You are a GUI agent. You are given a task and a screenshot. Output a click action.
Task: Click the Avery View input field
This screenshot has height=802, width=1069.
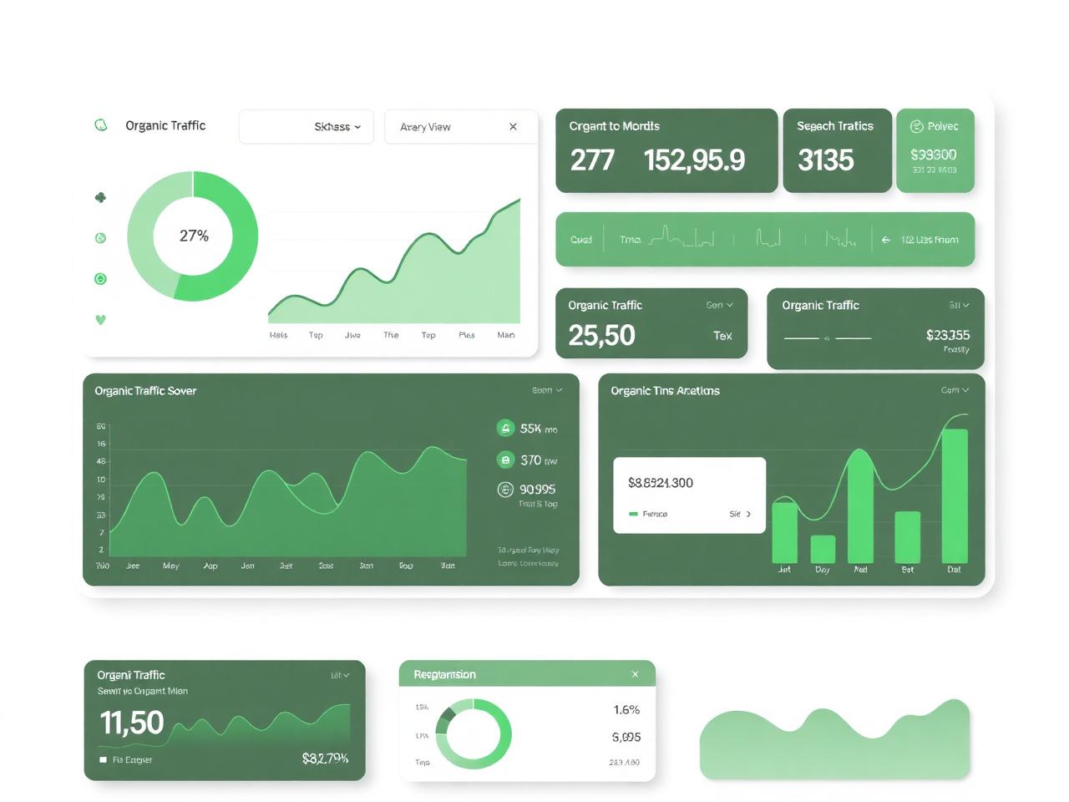point(461,127)
